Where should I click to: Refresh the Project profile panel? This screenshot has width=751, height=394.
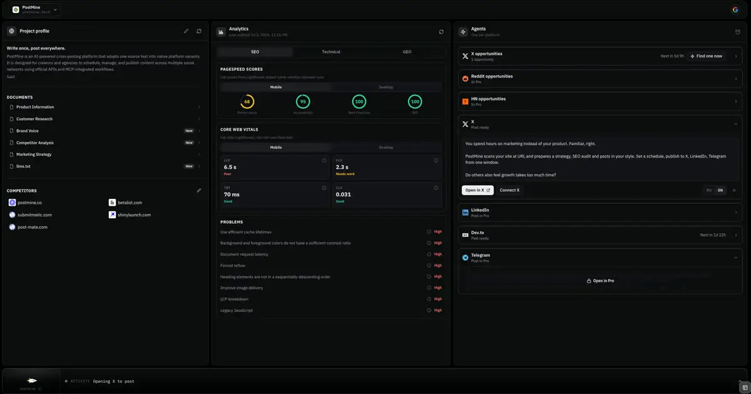point(199,31)
